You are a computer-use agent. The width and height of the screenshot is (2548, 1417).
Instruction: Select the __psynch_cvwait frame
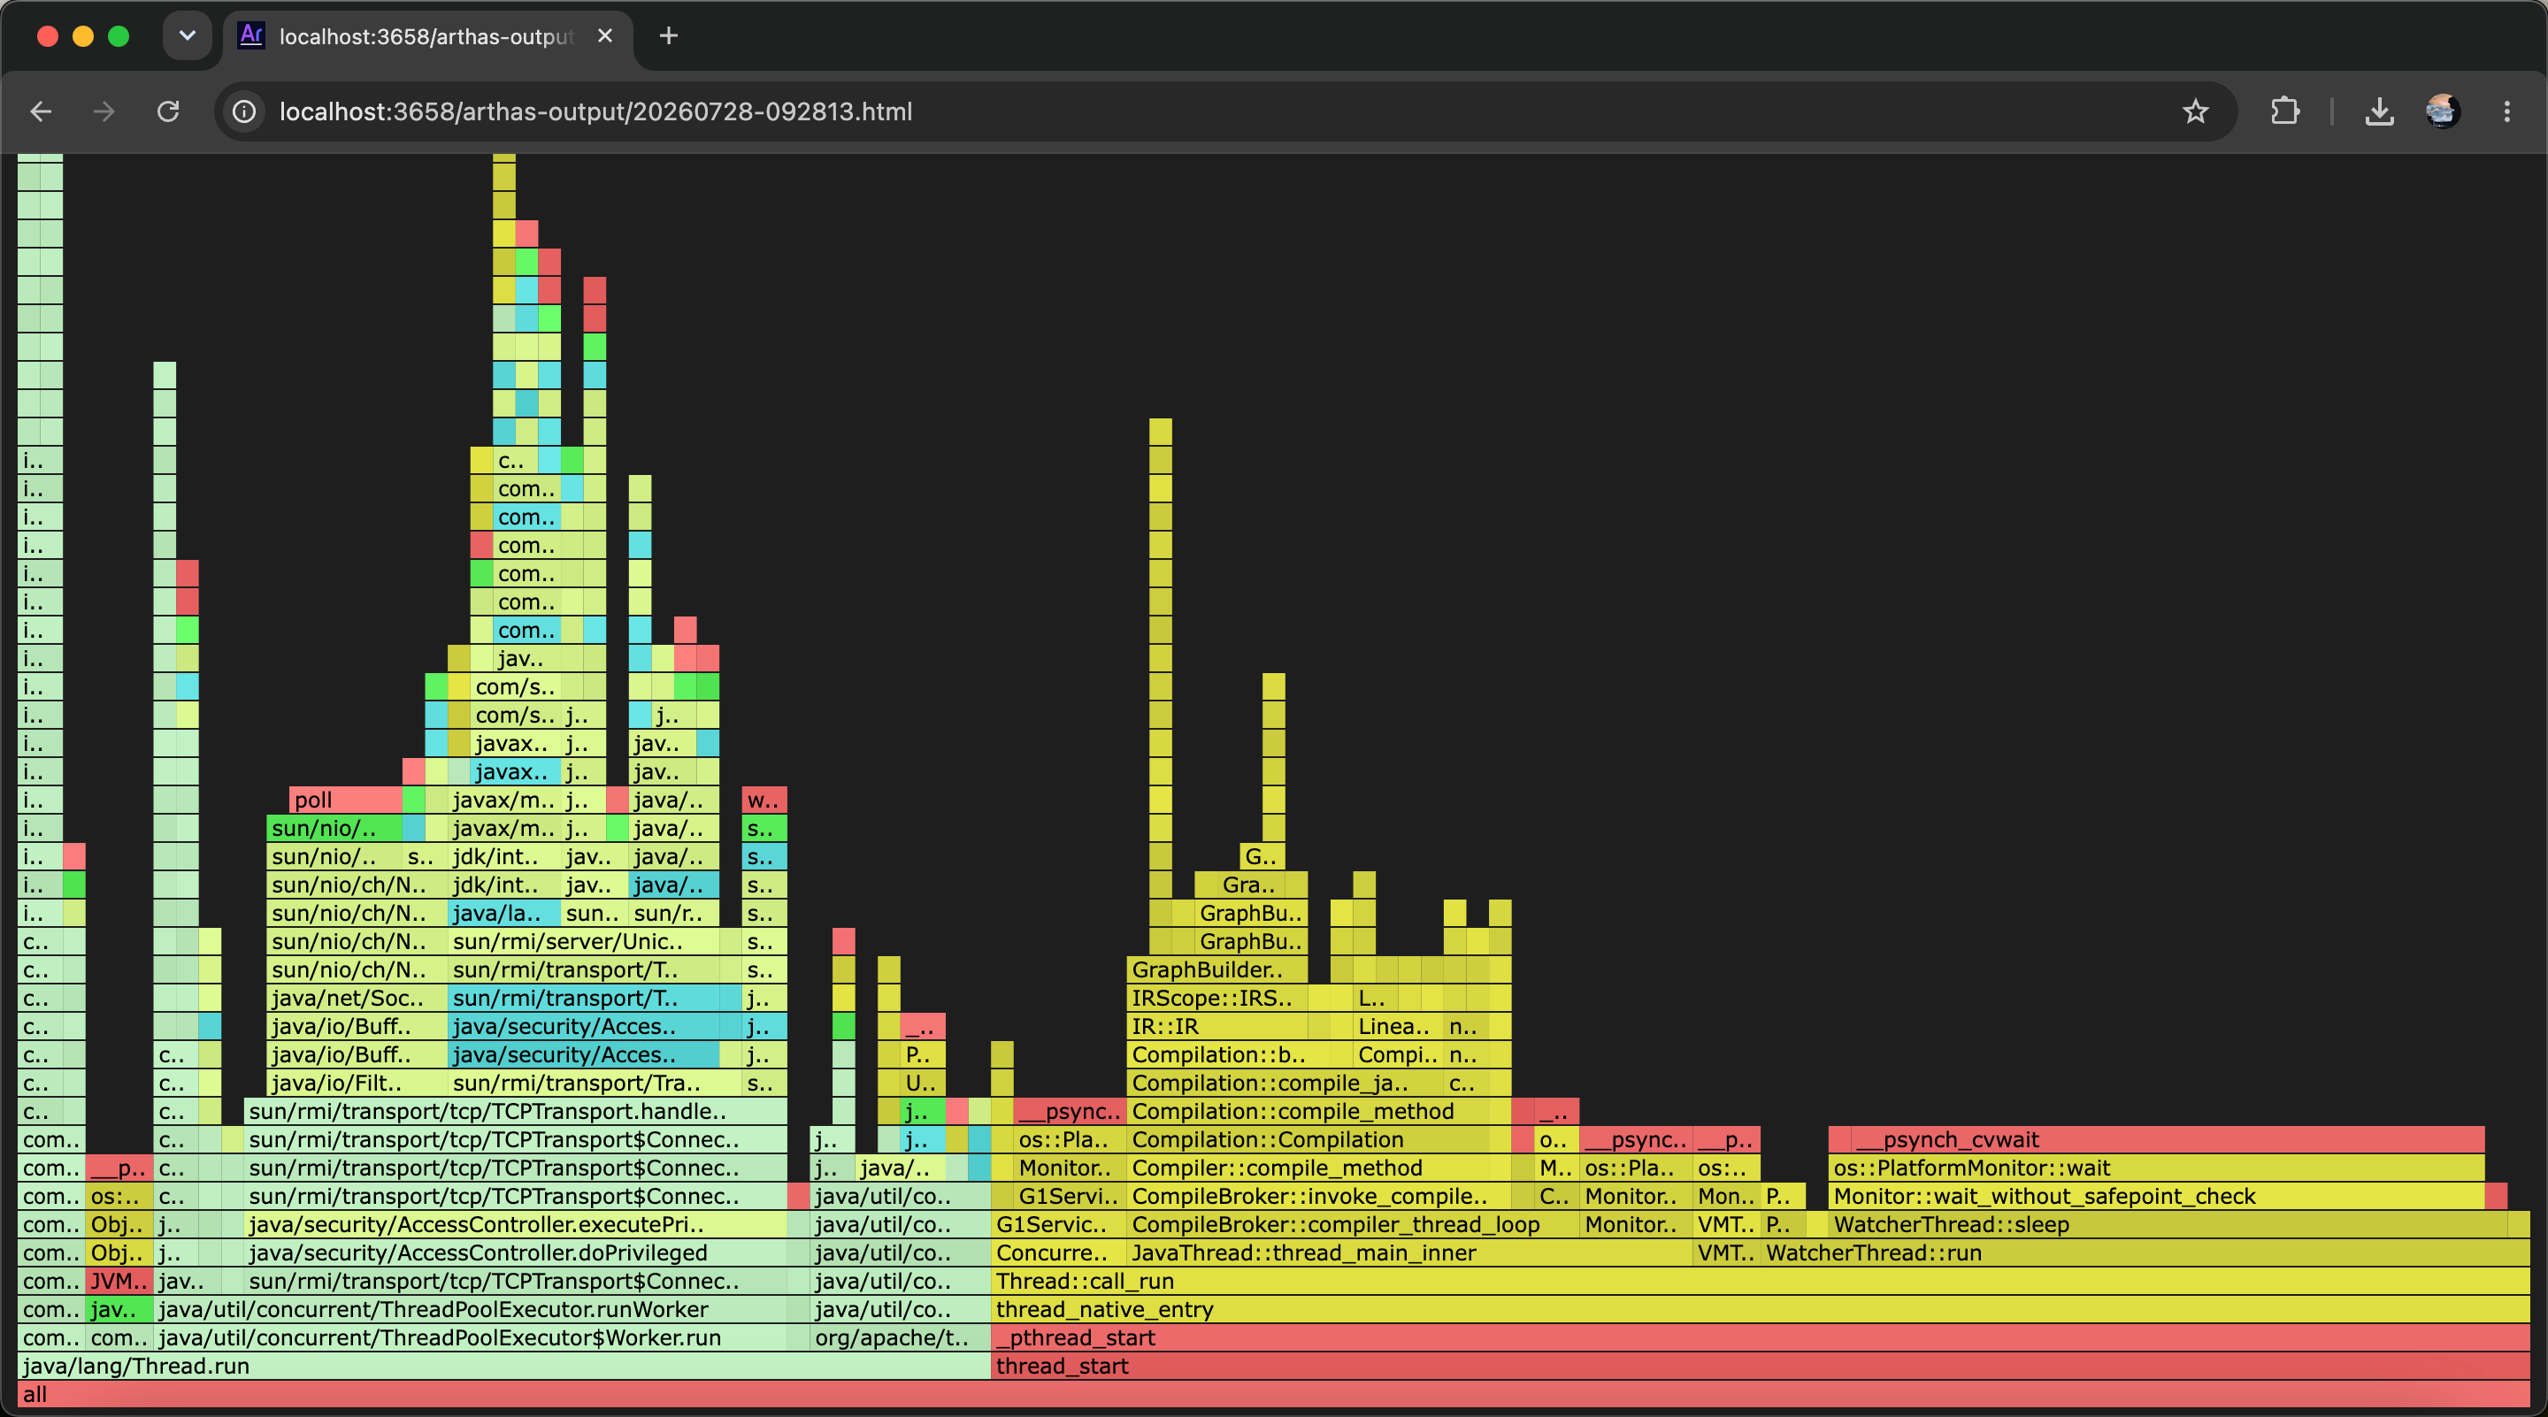(x=2168, y=1139)
